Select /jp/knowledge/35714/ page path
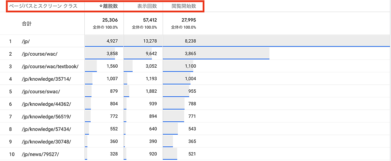Screen dimensions: 391x161 click(46, 79)
